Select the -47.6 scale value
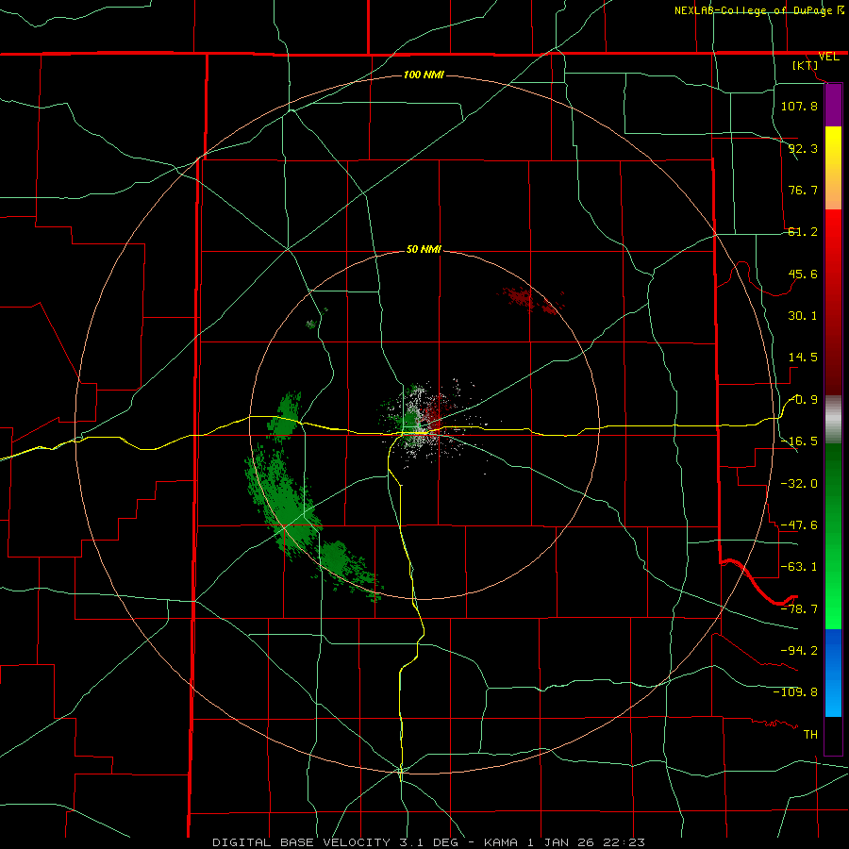Screen dimensions: 849x849 point(799,525)
